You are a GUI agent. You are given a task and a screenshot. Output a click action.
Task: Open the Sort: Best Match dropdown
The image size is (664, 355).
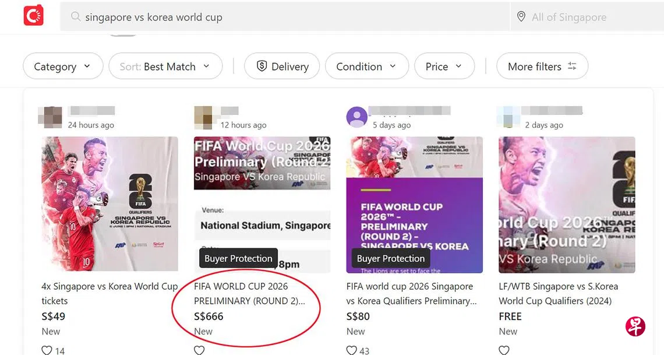click(165, 66)
